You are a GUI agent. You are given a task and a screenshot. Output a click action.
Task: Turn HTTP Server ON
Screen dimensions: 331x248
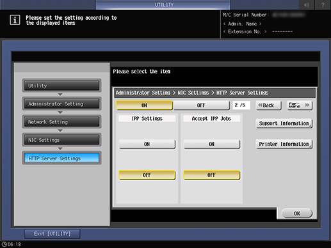[x=144, y=105]
